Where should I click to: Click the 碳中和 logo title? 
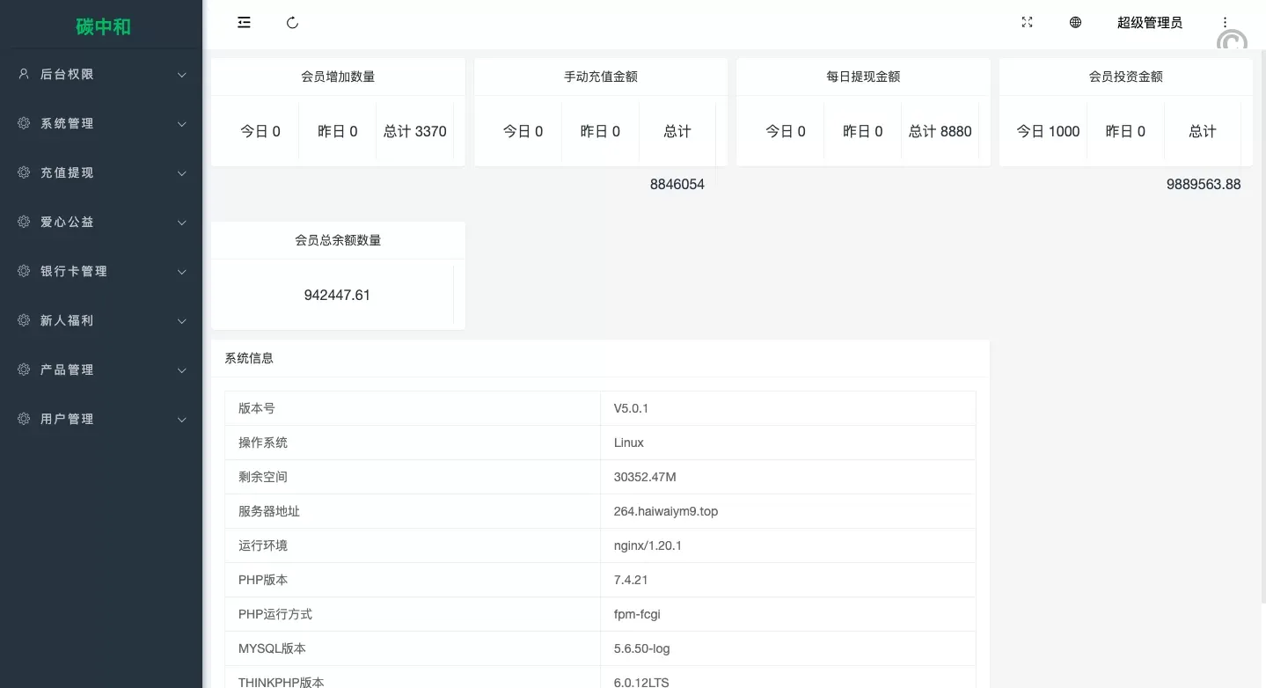(x=103, y=26)
